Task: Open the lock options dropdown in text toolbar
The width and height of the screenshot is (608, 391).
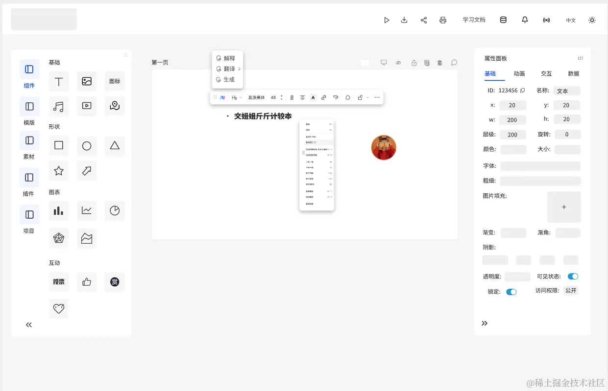Action: point(363,97)
